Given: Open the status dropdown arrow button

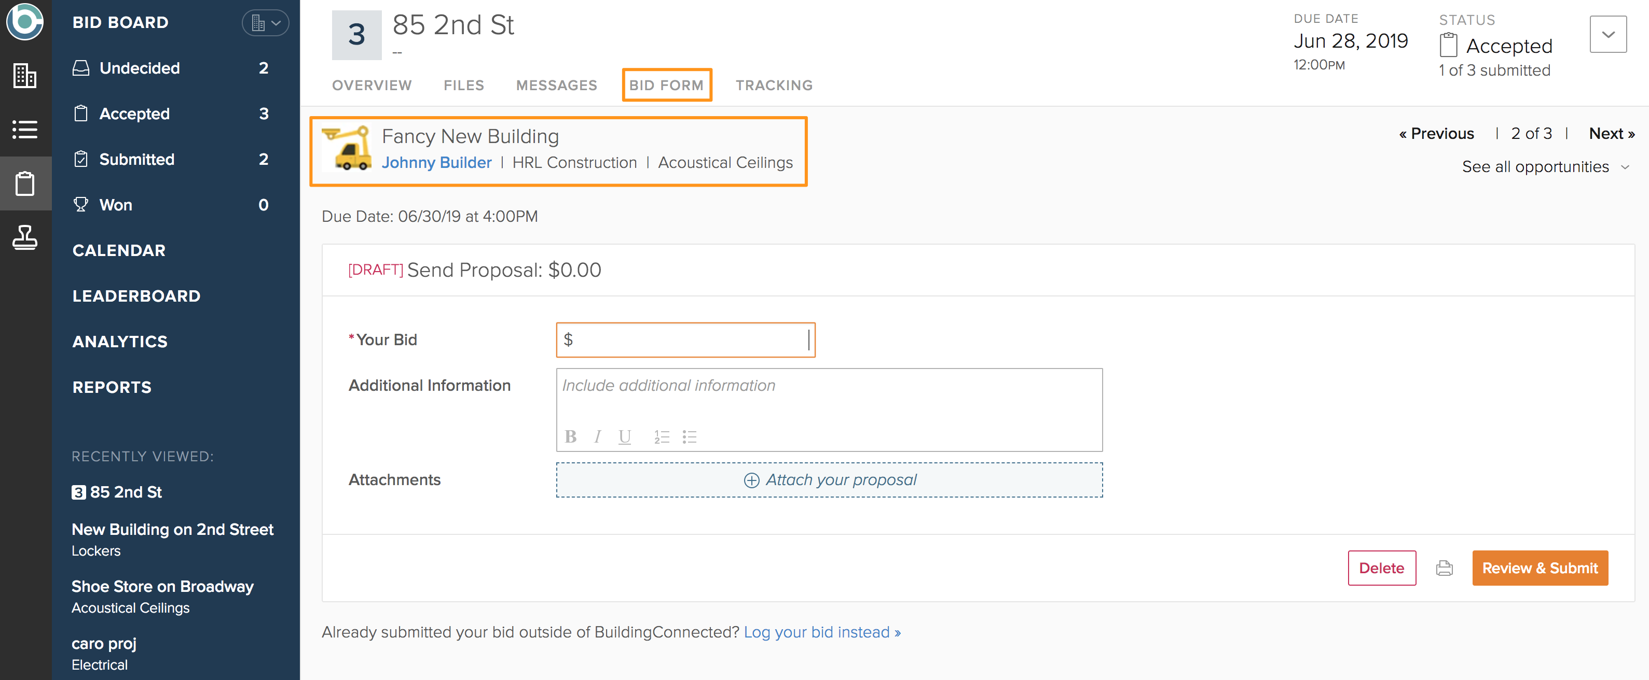Looking at the screenshot, I should point(1607,35).
